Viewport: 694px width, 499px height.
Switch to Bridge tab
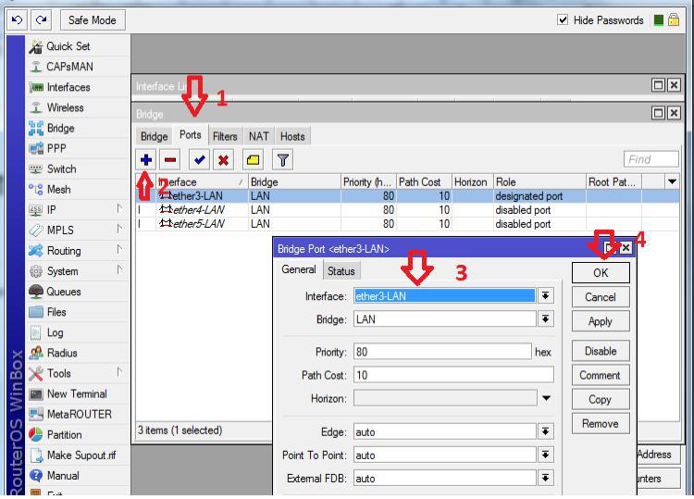[154, 136]
